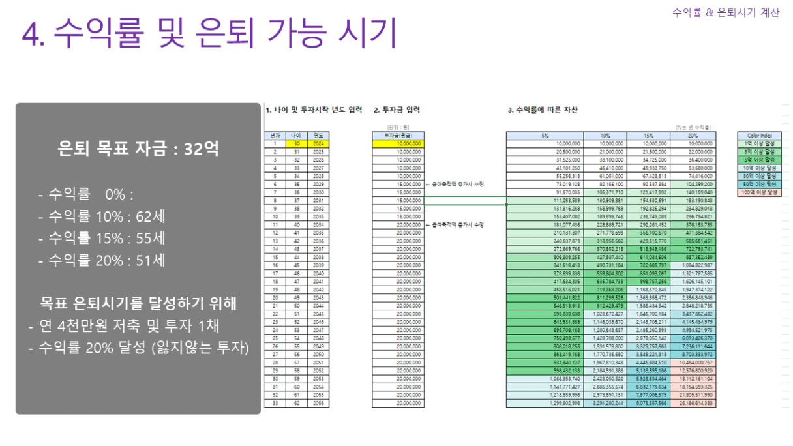This screenshot has width=793, height=446.
Task: Click the investment cell '15,000,000' in year 2029 row
Action: click(397, 184)
